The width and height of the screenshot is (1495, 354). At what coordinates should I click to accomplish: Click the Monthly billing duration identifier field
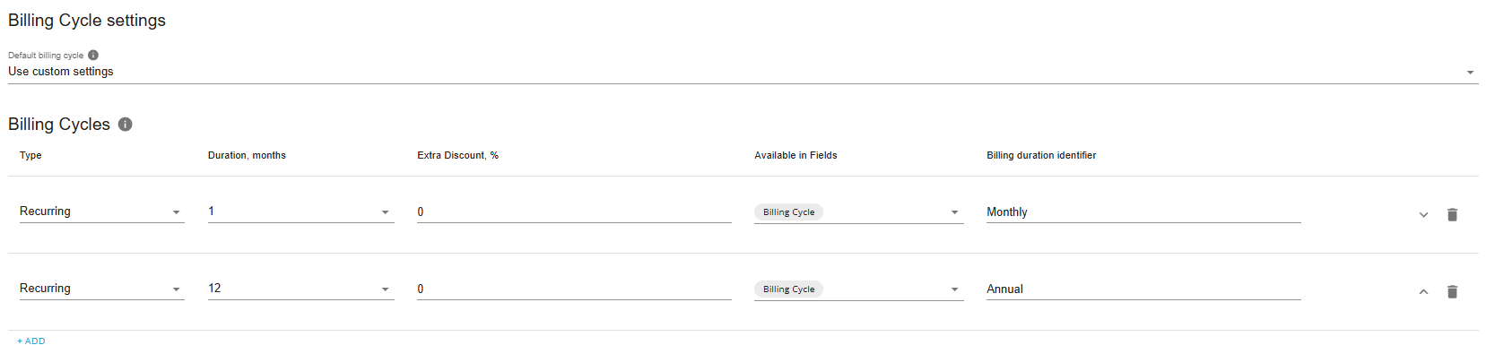coord(1143,212)
